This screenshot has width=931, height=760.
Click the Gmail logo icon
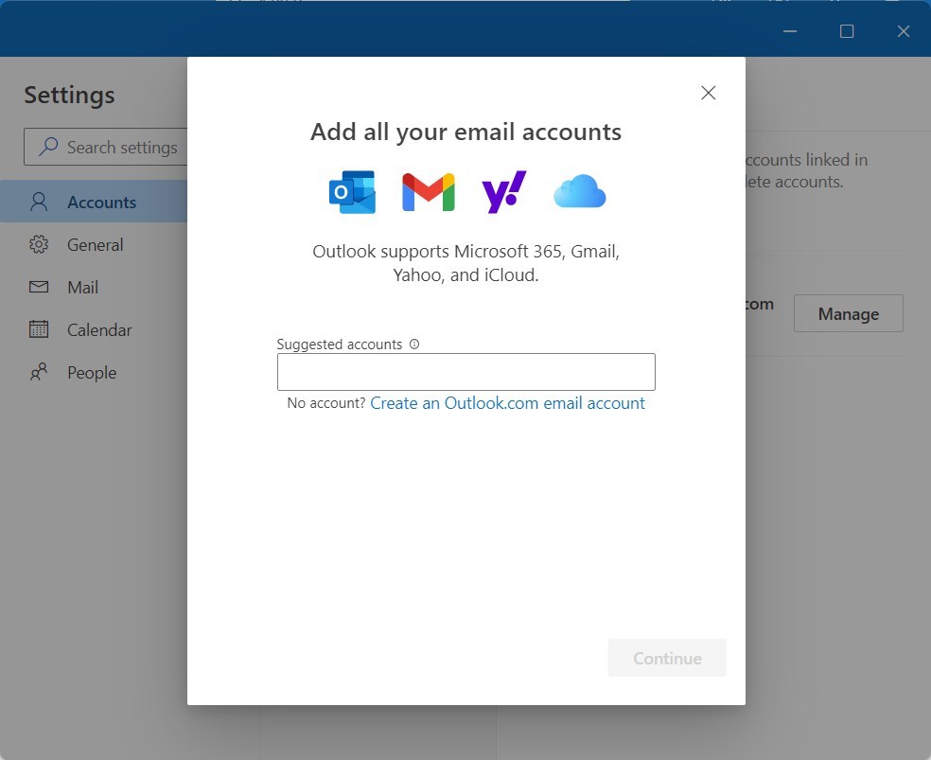coord(428,192)
